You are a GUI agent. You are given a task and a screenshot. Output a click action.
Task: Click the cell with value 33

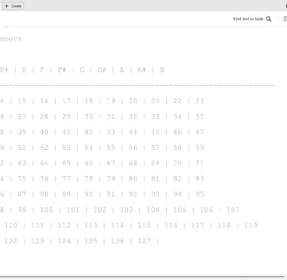(x=155, y=116)
